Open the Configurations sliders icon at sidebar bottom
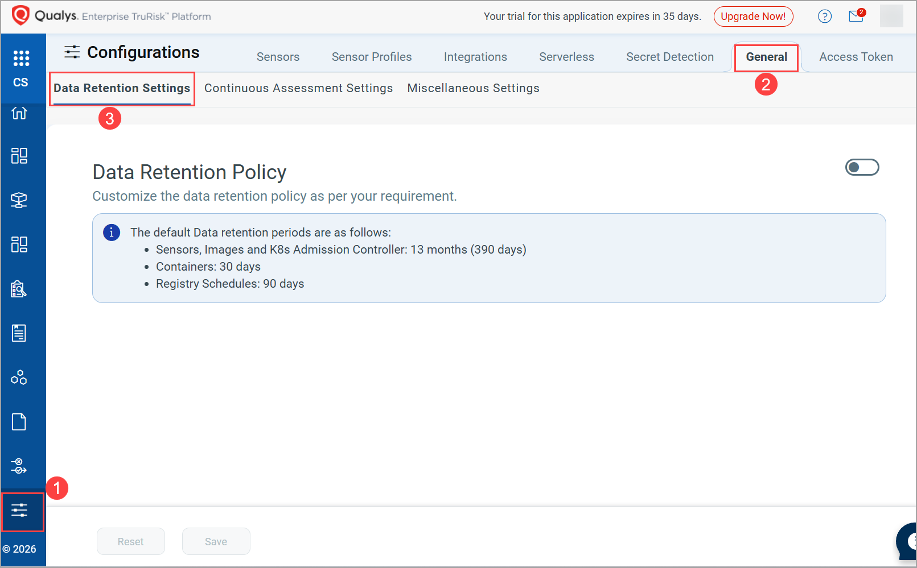This screenshot has width=917, height=568. 19,511
